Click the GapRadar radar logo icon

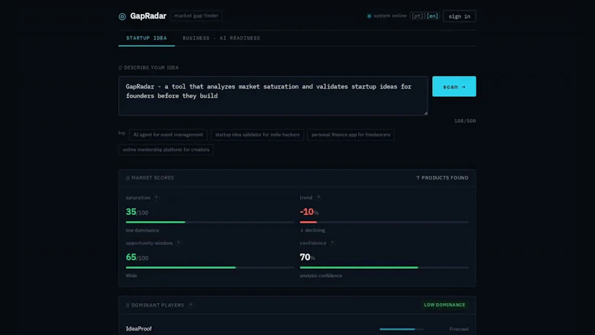pos(122,16)
